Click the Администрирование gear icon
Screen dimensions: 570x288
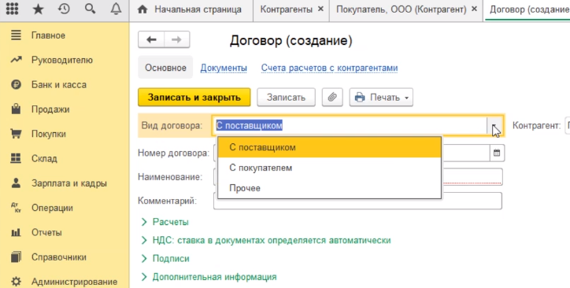16,282
